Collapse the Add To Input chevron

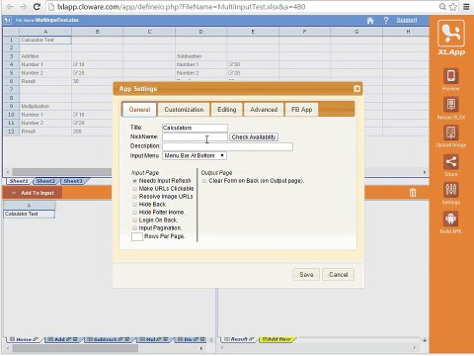[14, 193]
